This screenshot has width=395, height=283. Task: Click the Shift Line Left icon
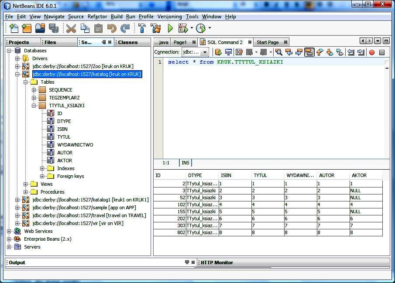tap(351, 52)
